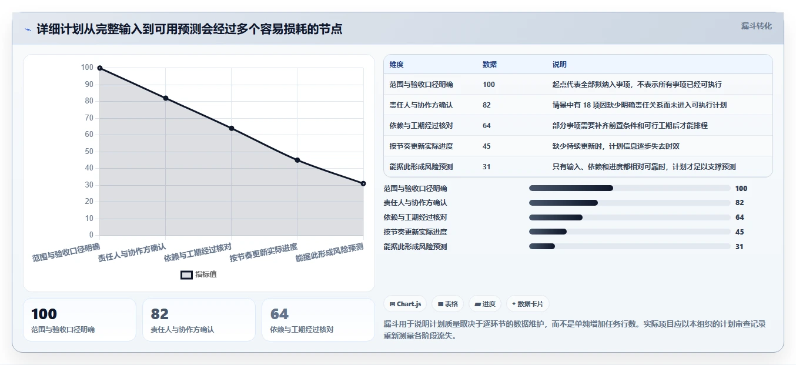
Task: Click progress bar for 依赖与工期经过核对
Action: pos(630,217)
